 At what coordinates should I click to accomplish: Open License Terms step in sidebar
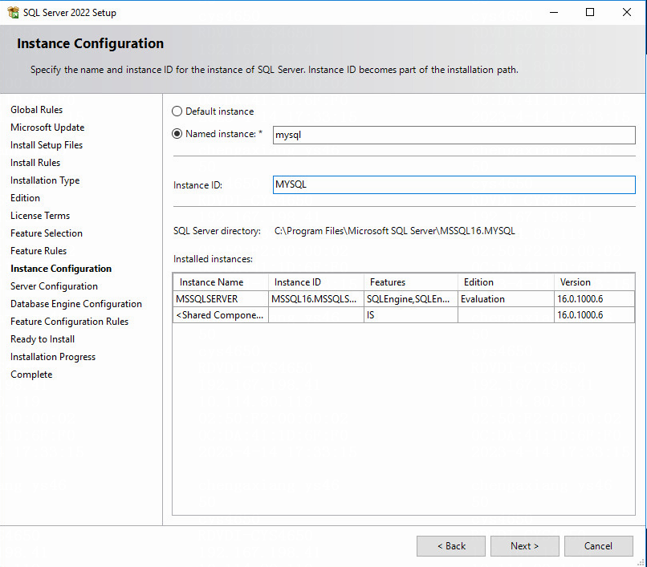click(x=40, y=216)
